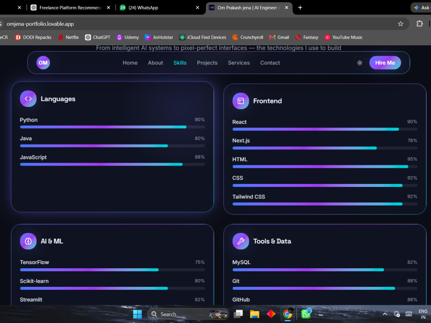Click the "GitHub" skill label

tap(241, 300)
